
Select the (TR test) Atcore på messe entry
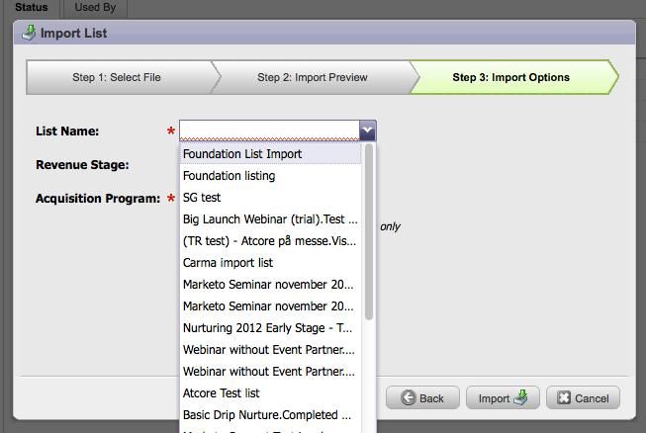(x=270, y=241)
